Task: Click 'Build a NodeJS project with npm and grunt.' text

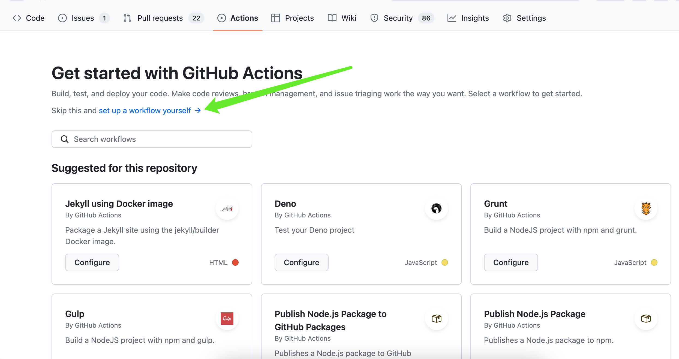Action: pyautogui.click(x=560, y=230)
